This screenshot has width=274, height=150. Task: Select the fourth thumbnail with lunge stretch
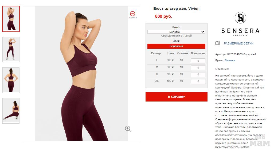tap(11, 111)
